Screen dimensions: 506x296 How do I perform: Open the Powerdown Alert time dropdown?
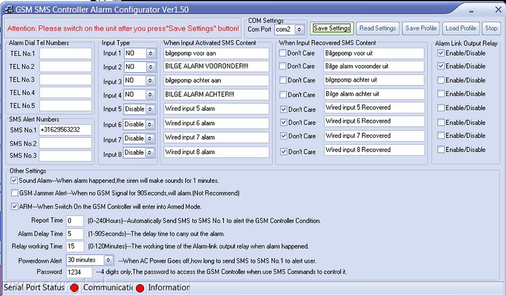point(108,260)
